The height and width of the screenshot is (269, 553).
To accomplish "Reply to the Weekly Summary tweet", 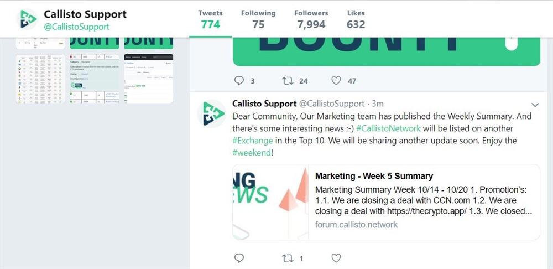I will click(239, 258).
